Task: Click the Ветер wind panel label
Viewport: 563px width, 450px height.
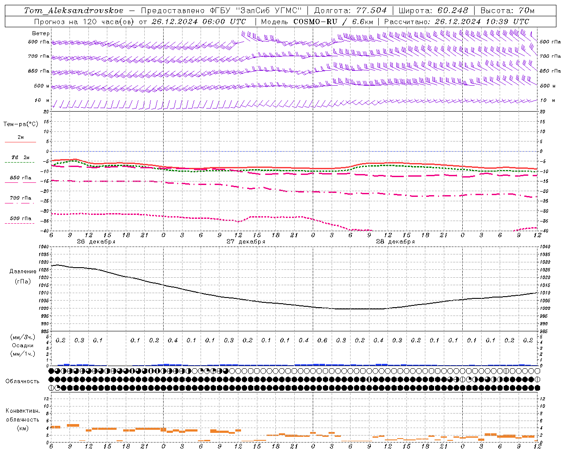Action: pos(41,33)
